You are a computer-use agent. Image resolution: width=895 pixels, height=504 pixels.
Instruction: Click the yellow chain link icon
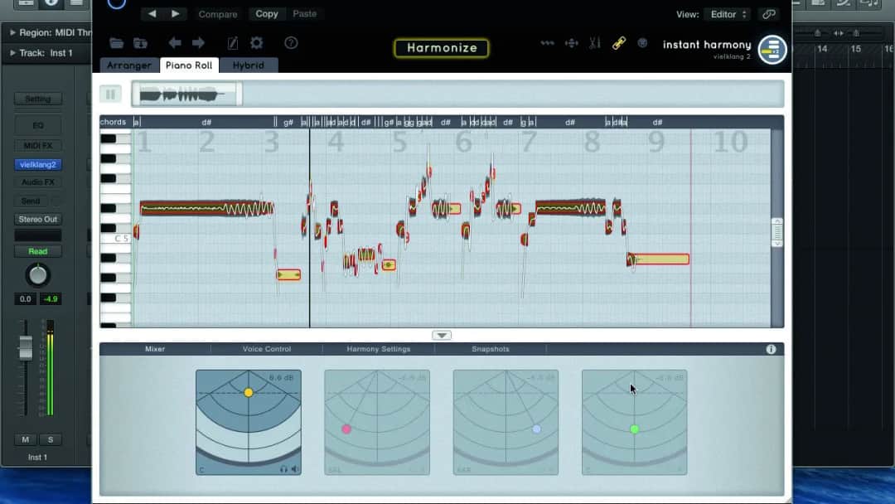coord(619,43)
